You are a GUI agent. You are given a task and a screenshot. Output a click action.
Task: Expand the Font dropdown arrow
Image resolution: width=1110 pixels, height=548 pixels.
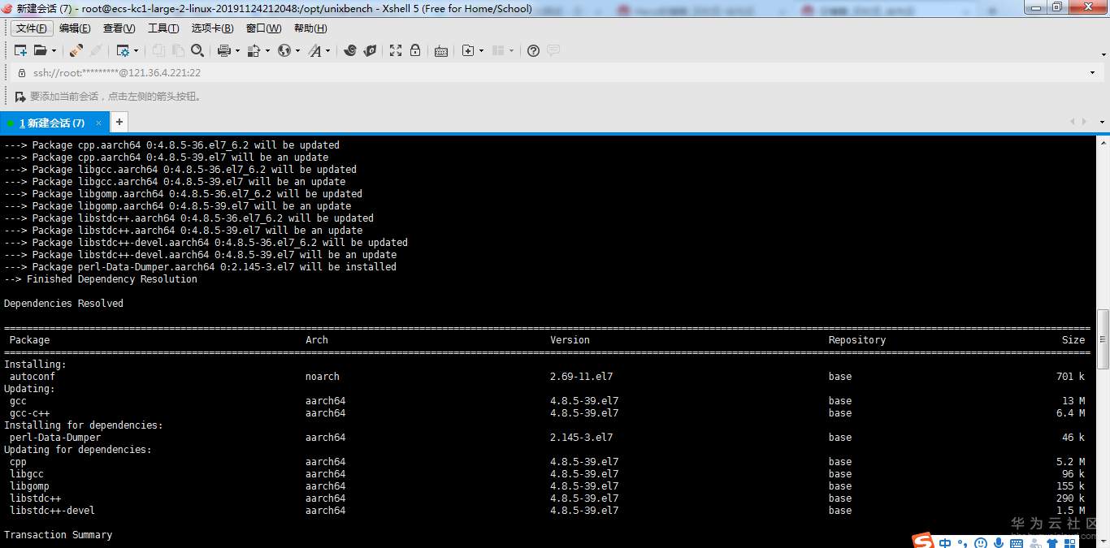click(x=328, y=50)
